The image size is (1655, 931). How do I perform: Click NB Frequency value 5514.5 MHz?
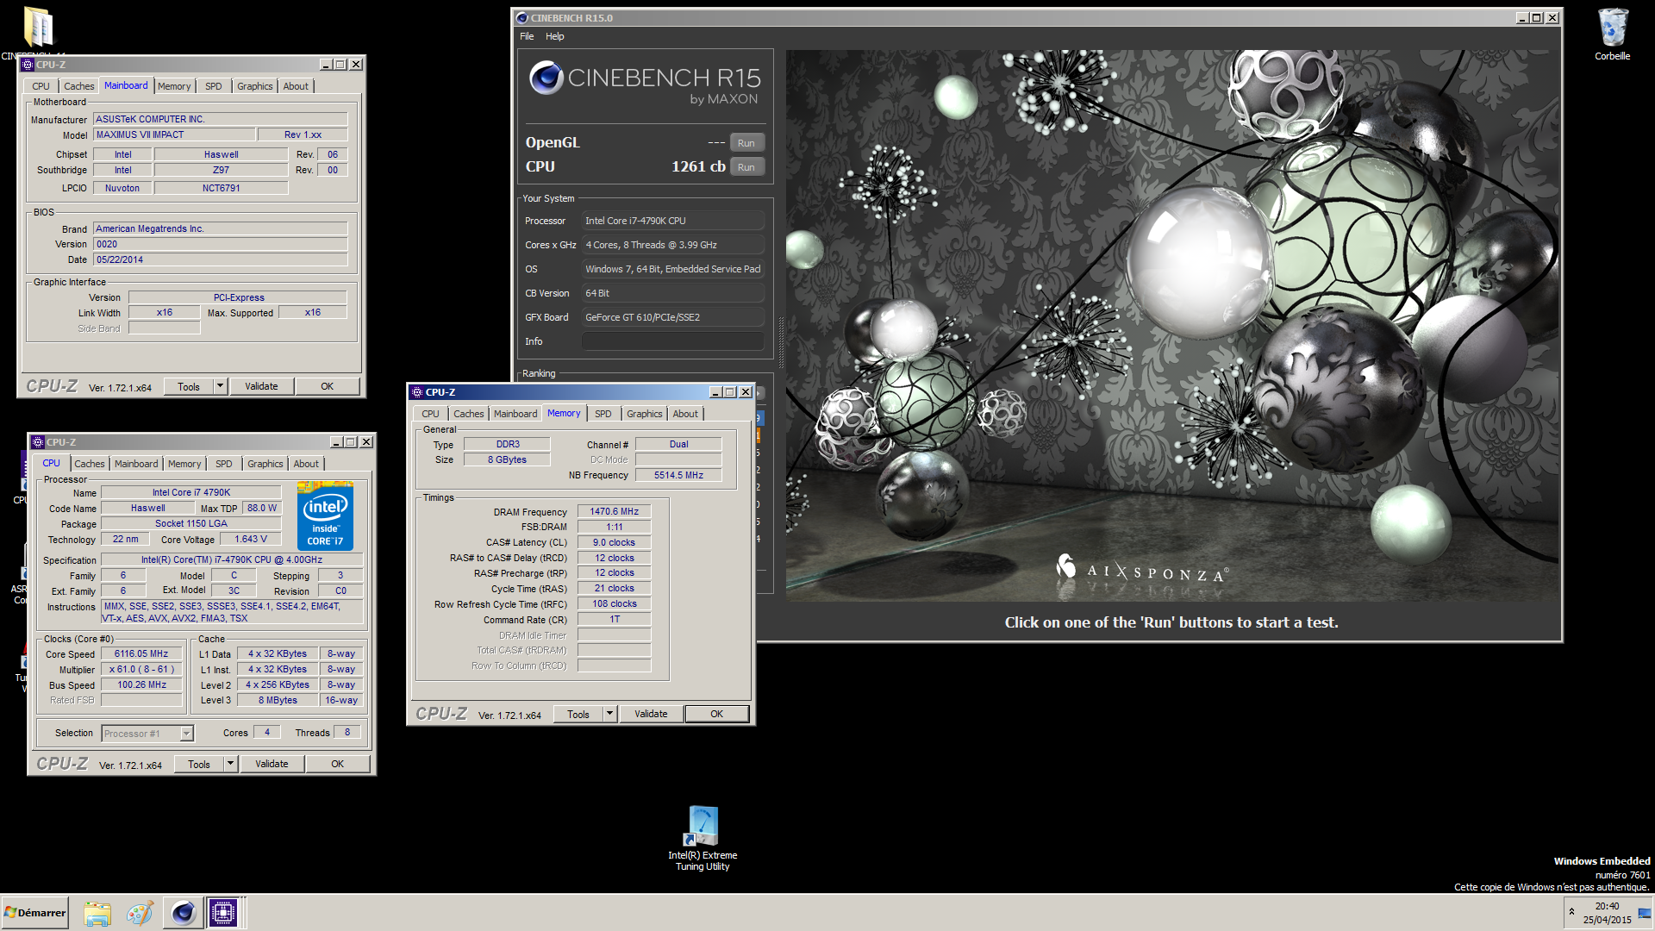pos(678,475)
